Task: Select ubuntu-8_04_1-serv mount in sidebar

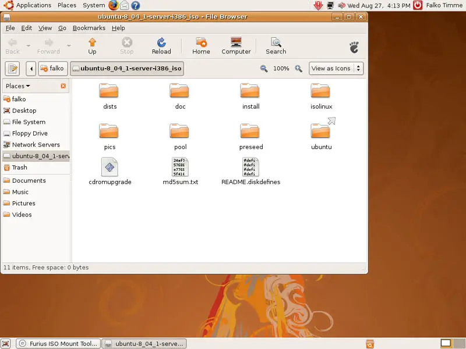Action: 36,156
